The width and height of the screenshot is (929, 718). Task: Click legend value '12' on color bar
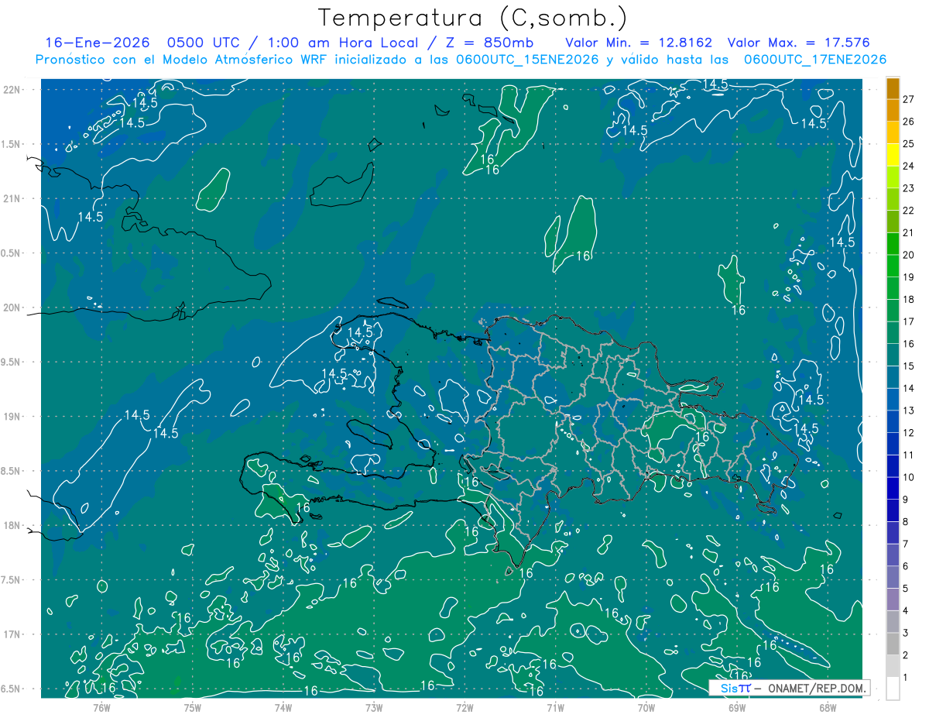908,433
